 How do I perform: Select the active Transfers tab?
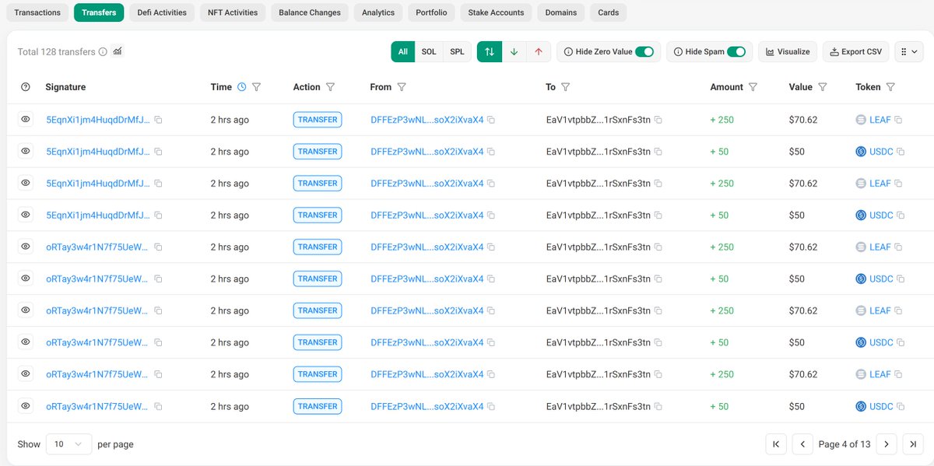point(99,12)
